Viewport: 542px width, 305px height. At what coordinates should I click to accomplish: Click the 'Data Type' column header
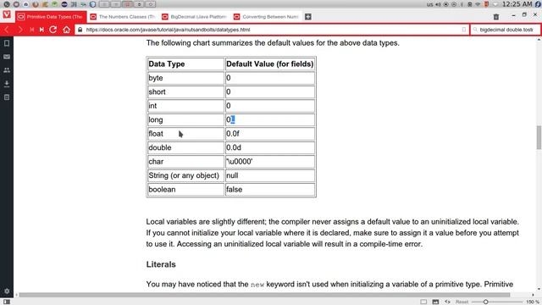tap(185, 64)
